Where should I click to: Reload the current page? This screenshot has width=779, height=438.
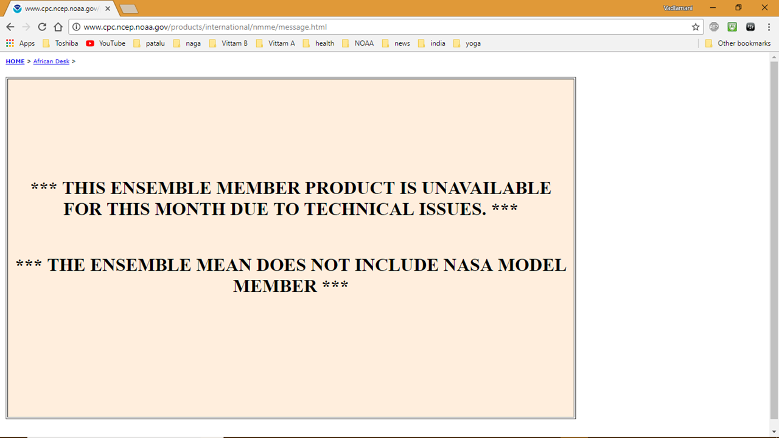click(42, 27)
